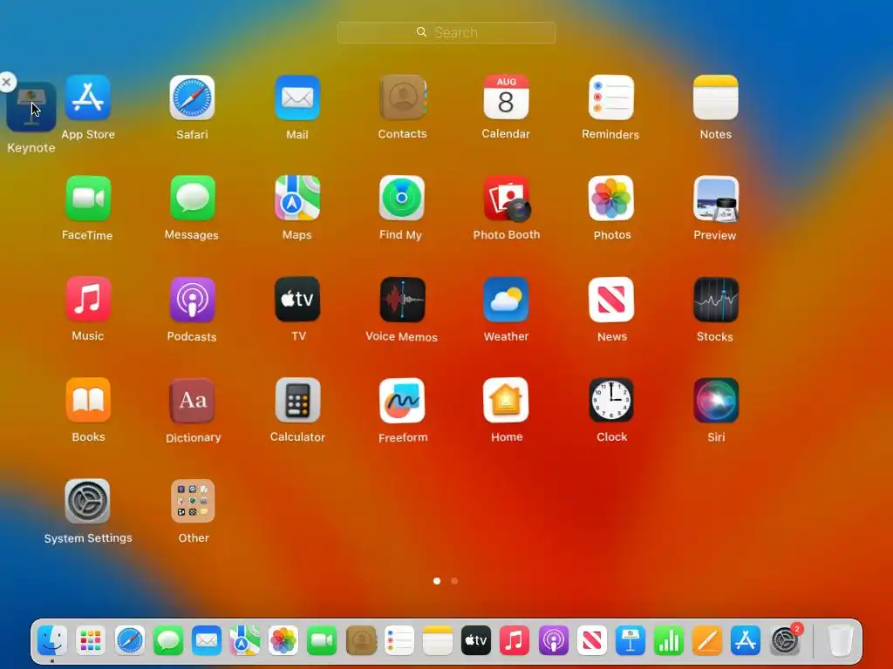Expand the Other apps folder
The image size is (893, 669).
[x=193, y=501]
